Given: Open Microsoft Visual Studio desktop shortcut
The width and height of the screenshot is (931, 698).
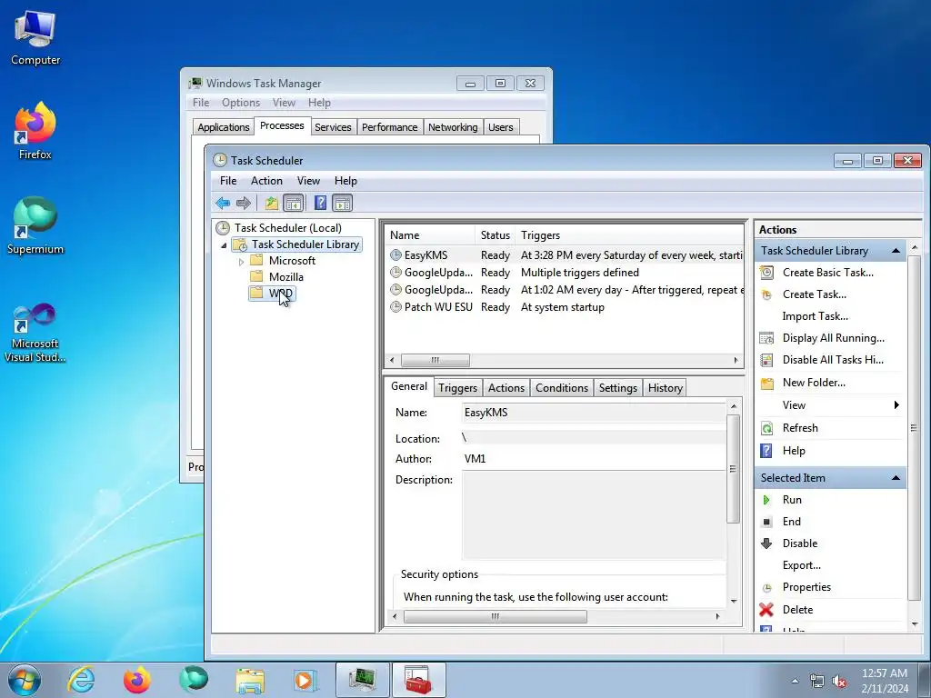Looking at the screenshot, I should (x=35, y=333).
